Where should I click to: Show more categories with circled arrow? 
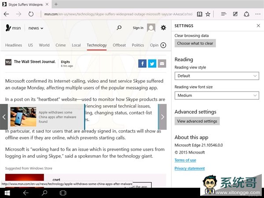[x=163, y=45]
